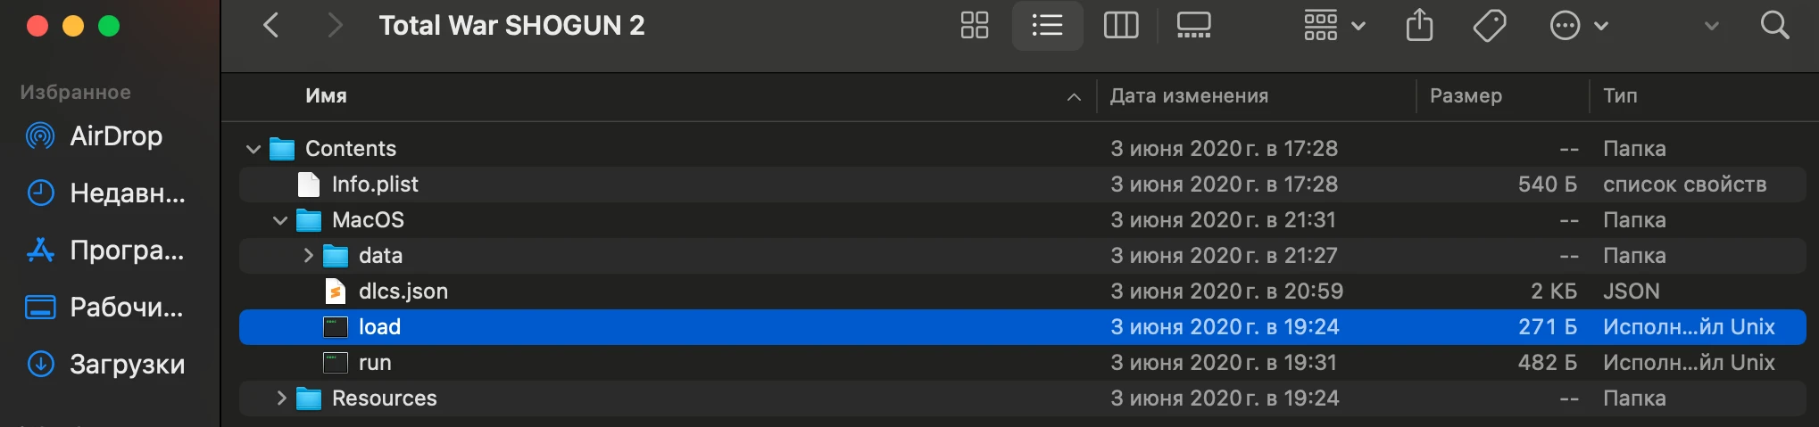Screen dimensions: 1819x427
Task: Expand the data folder
Action: click(308, 256)
